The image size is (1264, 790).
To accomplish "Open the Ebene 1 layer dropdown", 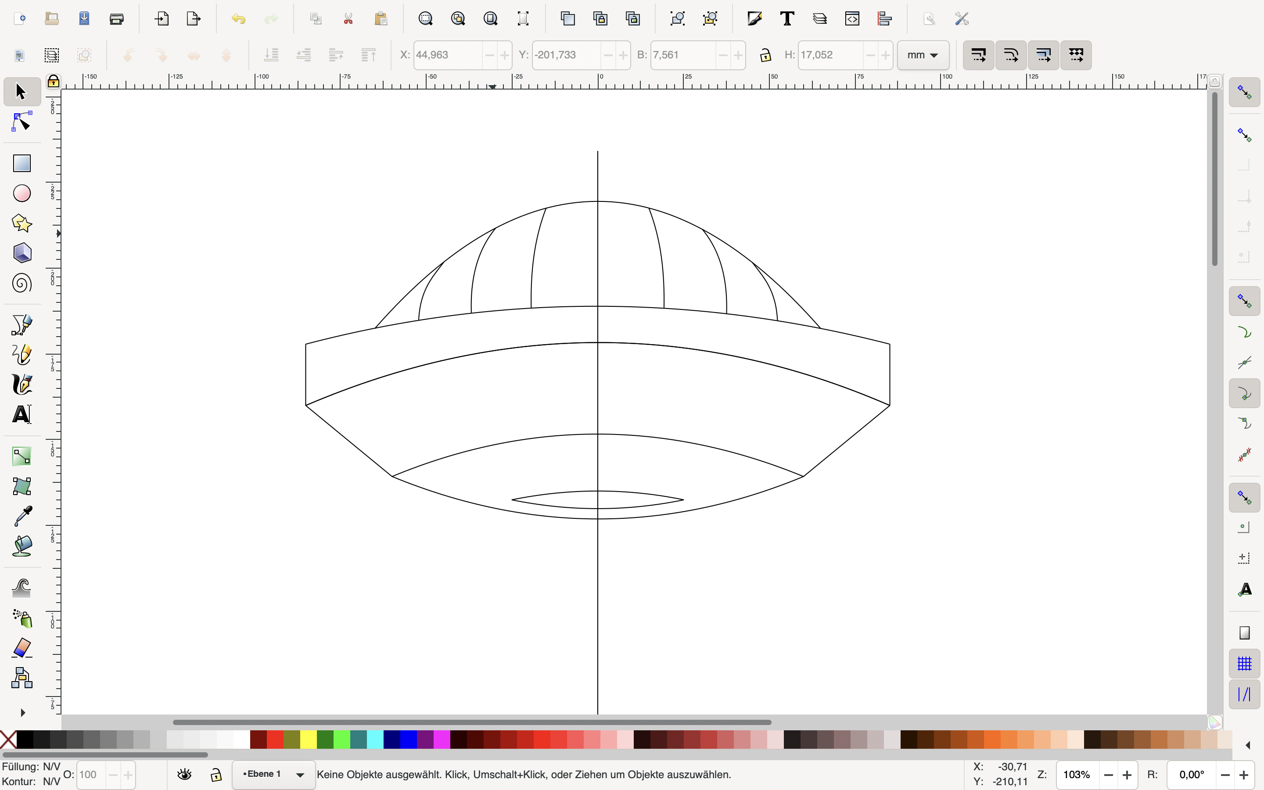I will pyautogui.click(x=274, y=775).
